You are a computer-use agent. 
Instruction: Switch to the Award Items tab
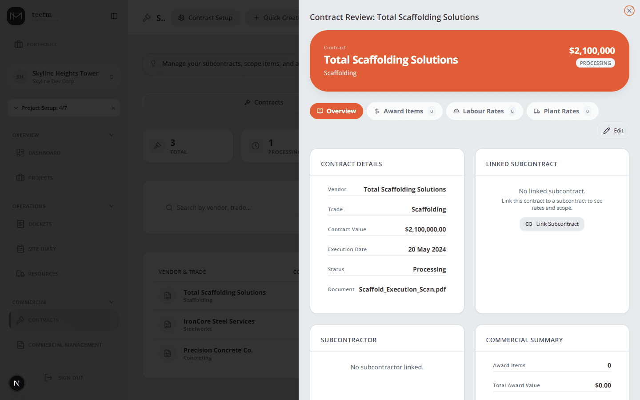point(404,111)
